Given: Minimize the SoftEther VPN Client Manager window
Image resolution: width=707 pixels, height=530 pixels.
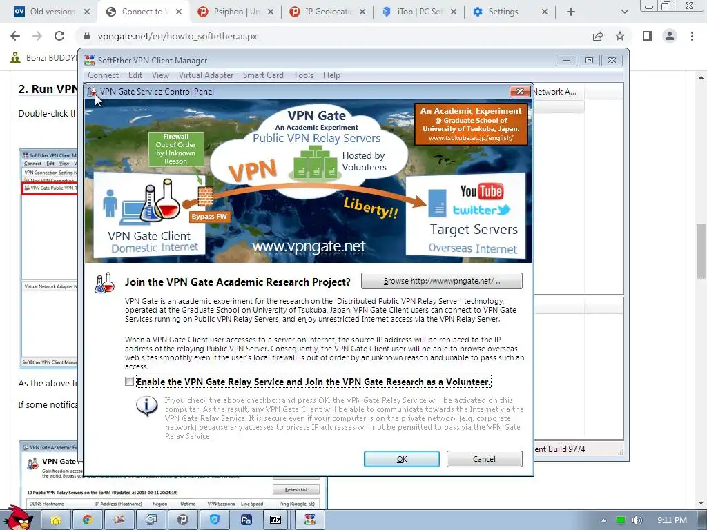Looking at the screenshot, I should point(566,61).
